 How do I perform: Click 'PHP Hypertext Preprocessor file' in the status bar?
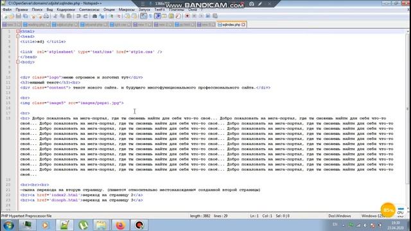point(26,216)
